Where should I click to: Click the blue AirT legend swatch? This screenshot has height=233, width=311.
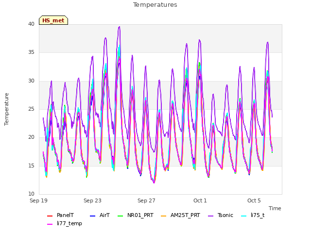click(93, 216)
